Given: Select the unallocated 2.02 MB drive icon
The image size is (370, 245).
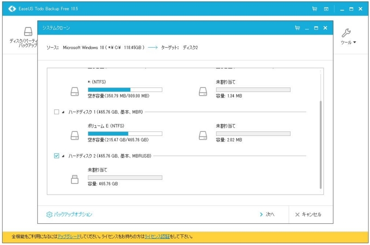Looking at the screenshot, I should pos(203,135).
